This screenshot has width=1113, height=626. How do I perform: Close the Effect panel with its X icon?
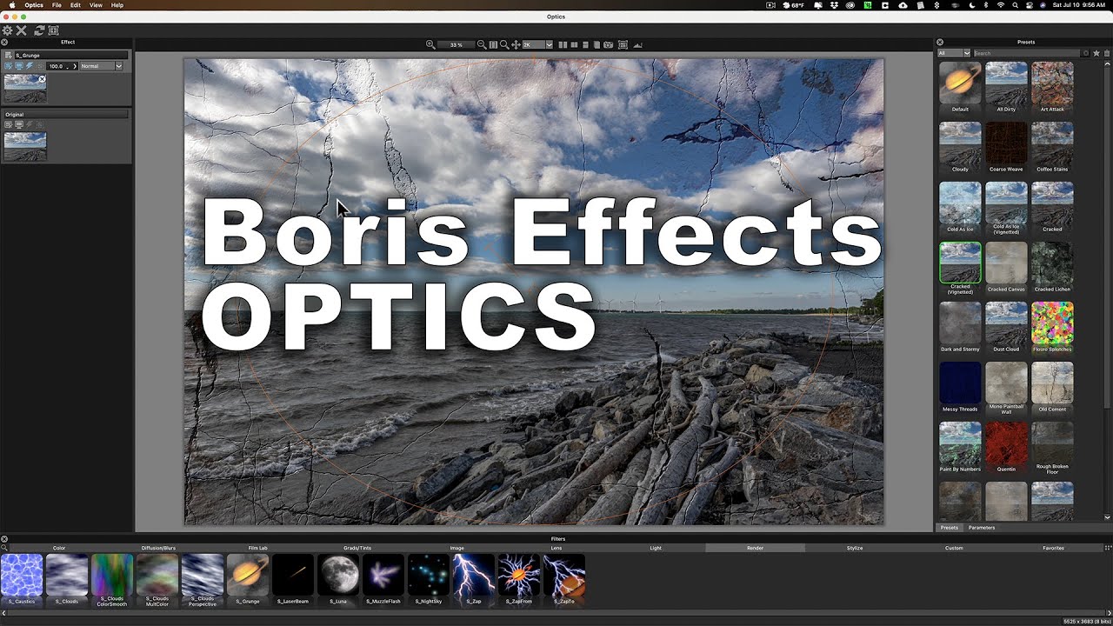pos(4,42)
